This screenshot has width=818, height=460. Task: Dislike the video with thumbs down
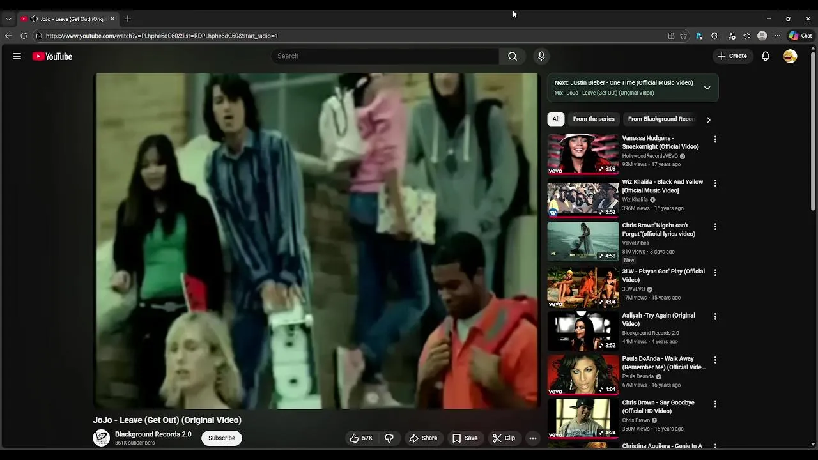click(x=389, y=438)
